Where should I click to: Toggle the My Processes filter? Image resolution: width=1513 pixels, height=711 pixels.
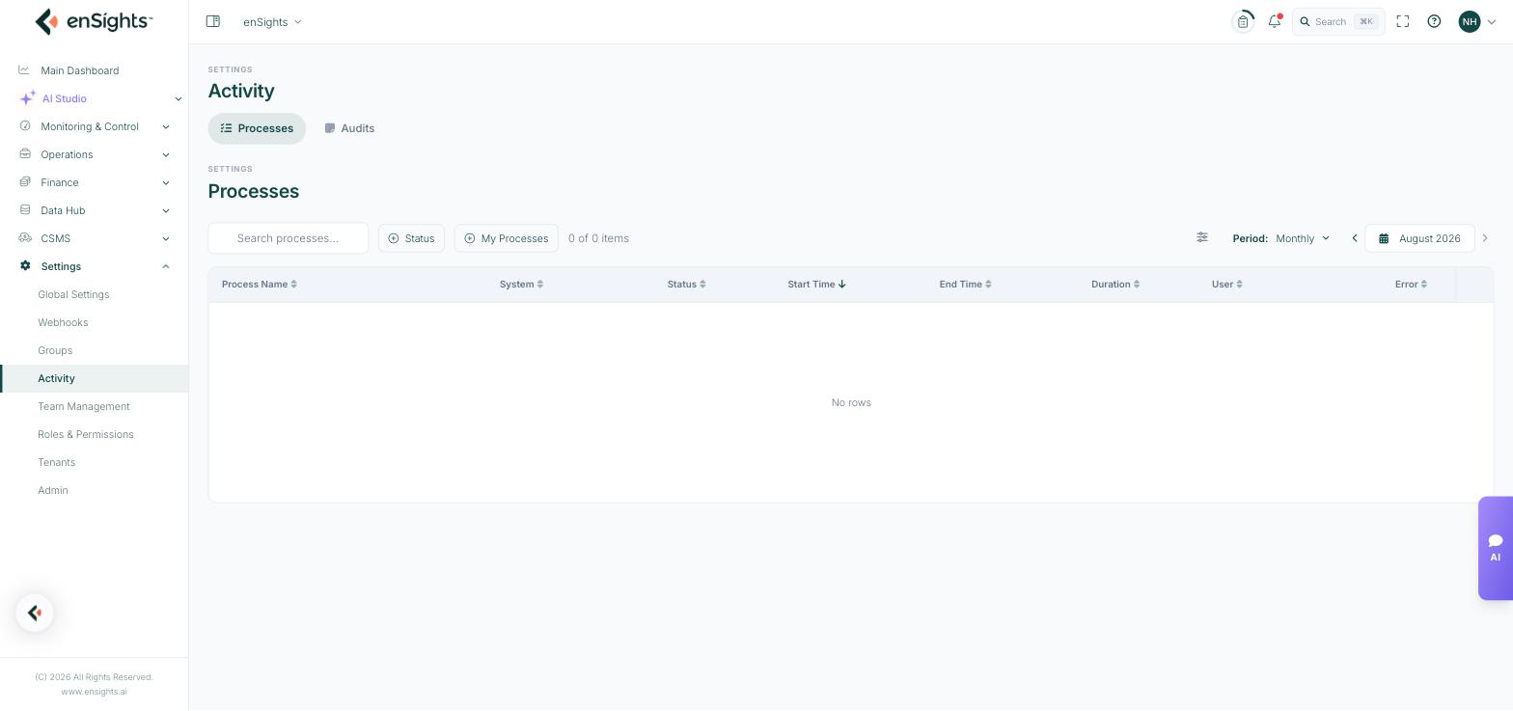[x=507, y=238]
